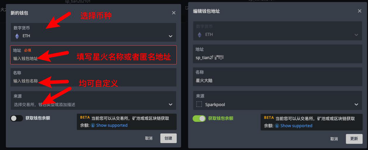Close the 新的钱包 dialog

click(174, 13)
